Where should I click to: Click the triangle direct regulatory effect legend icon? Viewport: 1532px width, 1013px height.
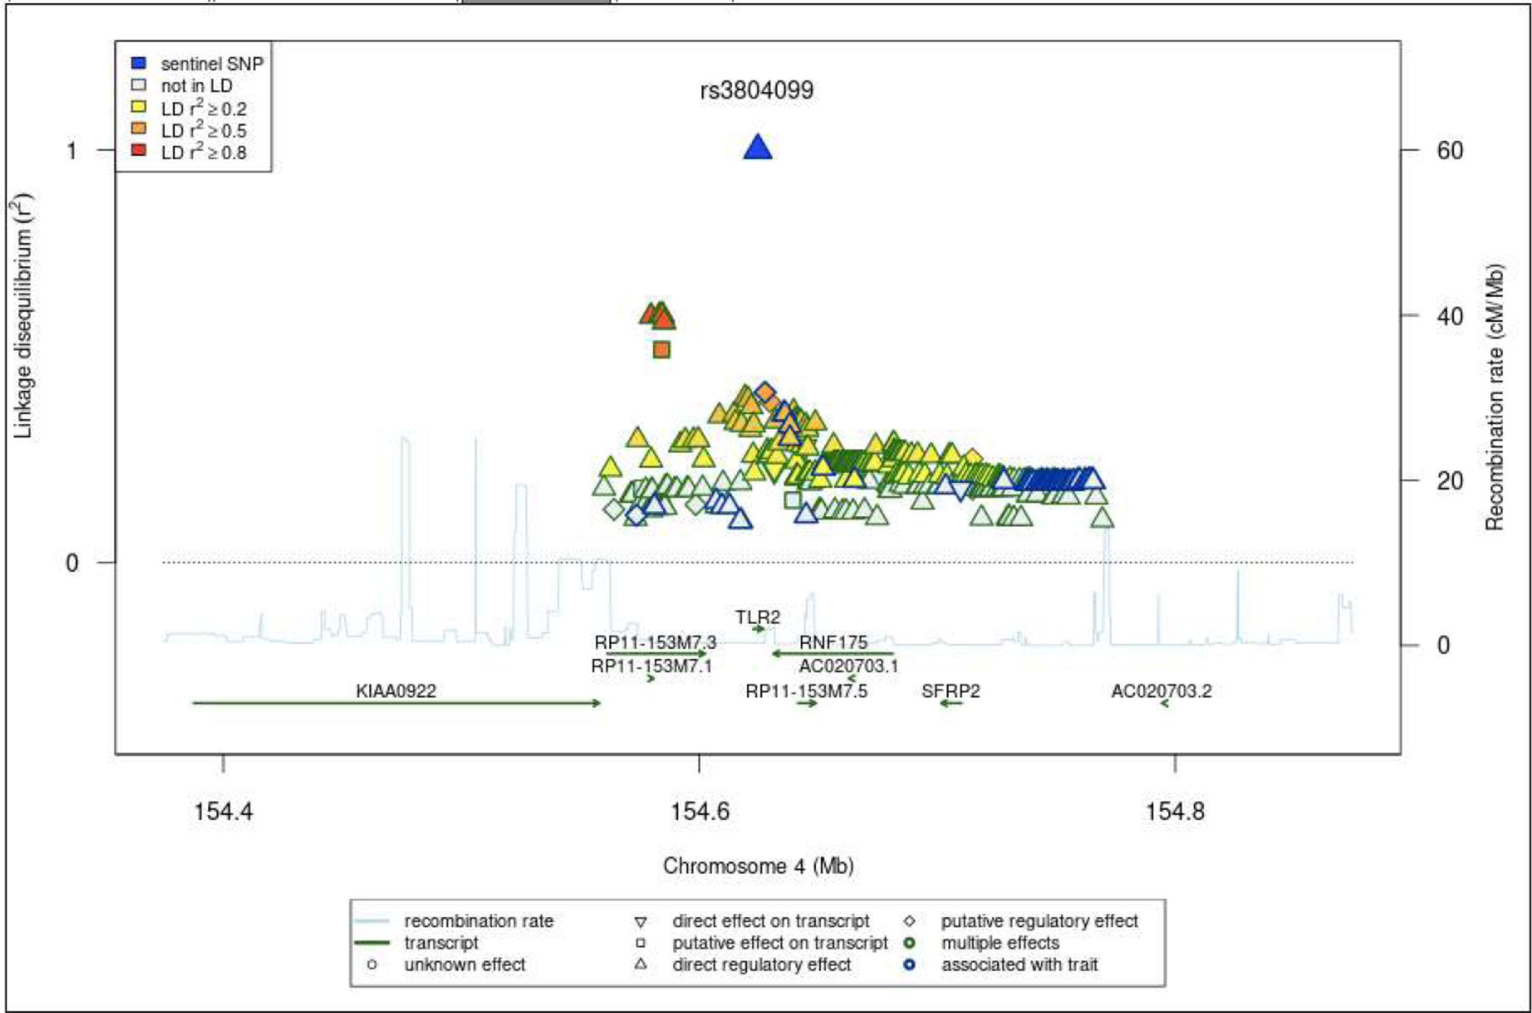tap(640, 964)
